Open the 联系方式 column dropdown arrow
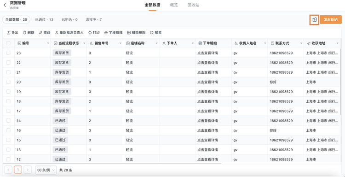The width and height of the screenshot is (345, 177). coord(301,44)
